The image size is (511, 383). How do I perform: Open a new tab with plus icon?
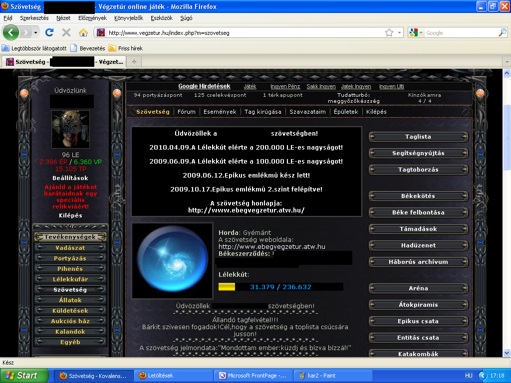[134, 62]
